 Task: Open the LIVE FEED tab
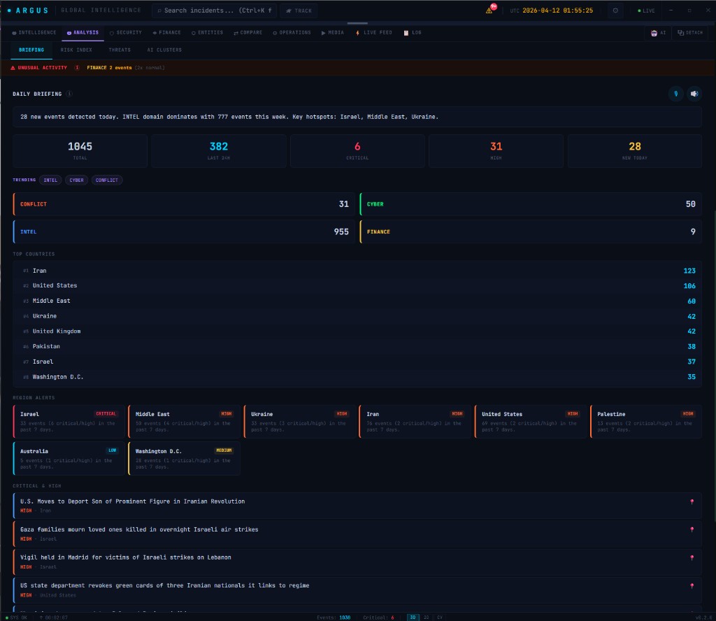point(373,33)
